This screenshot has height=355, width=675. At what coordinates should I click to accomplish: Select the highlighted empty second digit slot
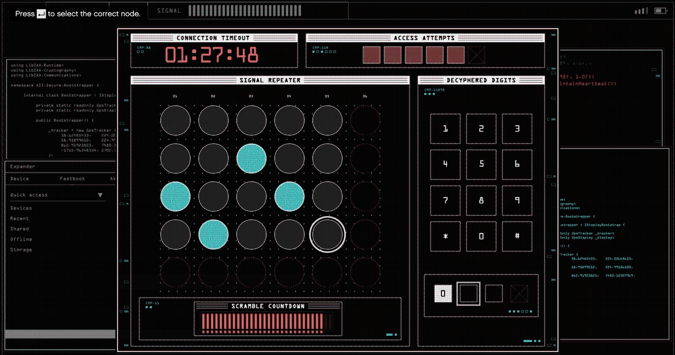[468, 294]
